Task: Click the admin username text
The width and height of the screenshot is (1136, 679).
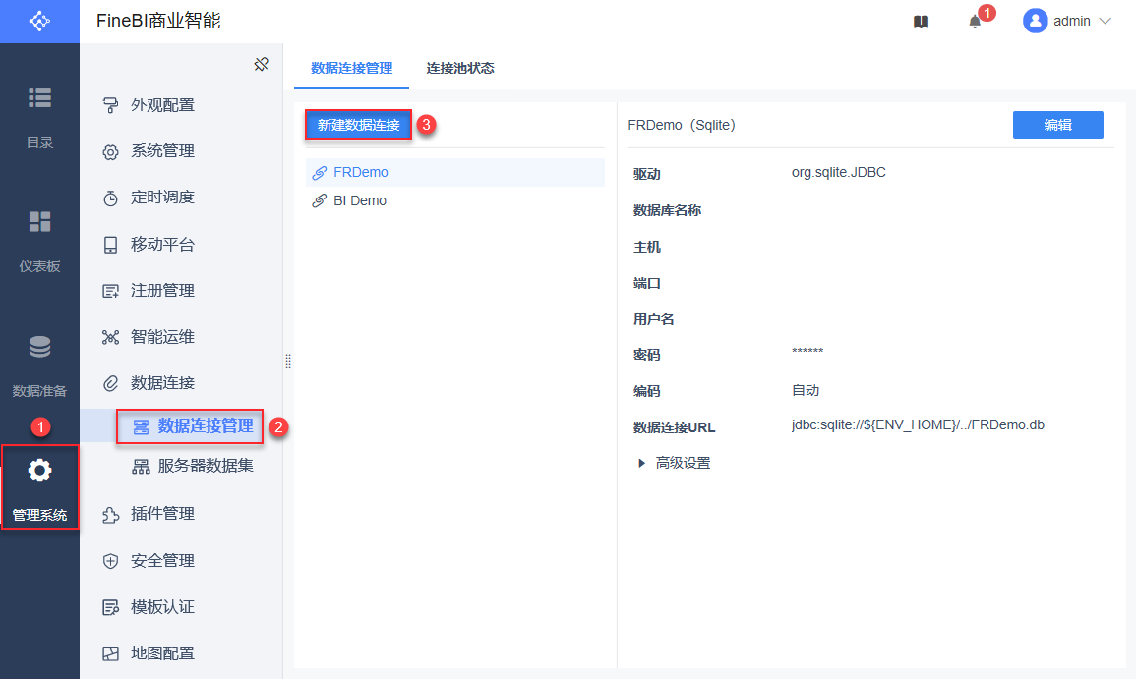Action: pos(1071,21)
